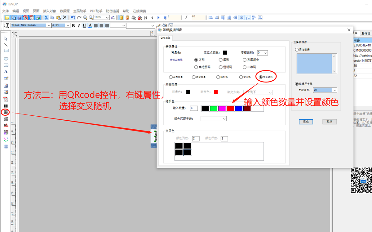Screen dimensions: 372x232
Task: Click the 颜色行数 input field
Action: point(224,138)
